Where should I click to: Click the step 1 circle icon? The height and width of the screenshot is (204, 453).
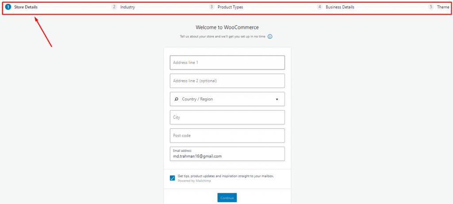8,7
